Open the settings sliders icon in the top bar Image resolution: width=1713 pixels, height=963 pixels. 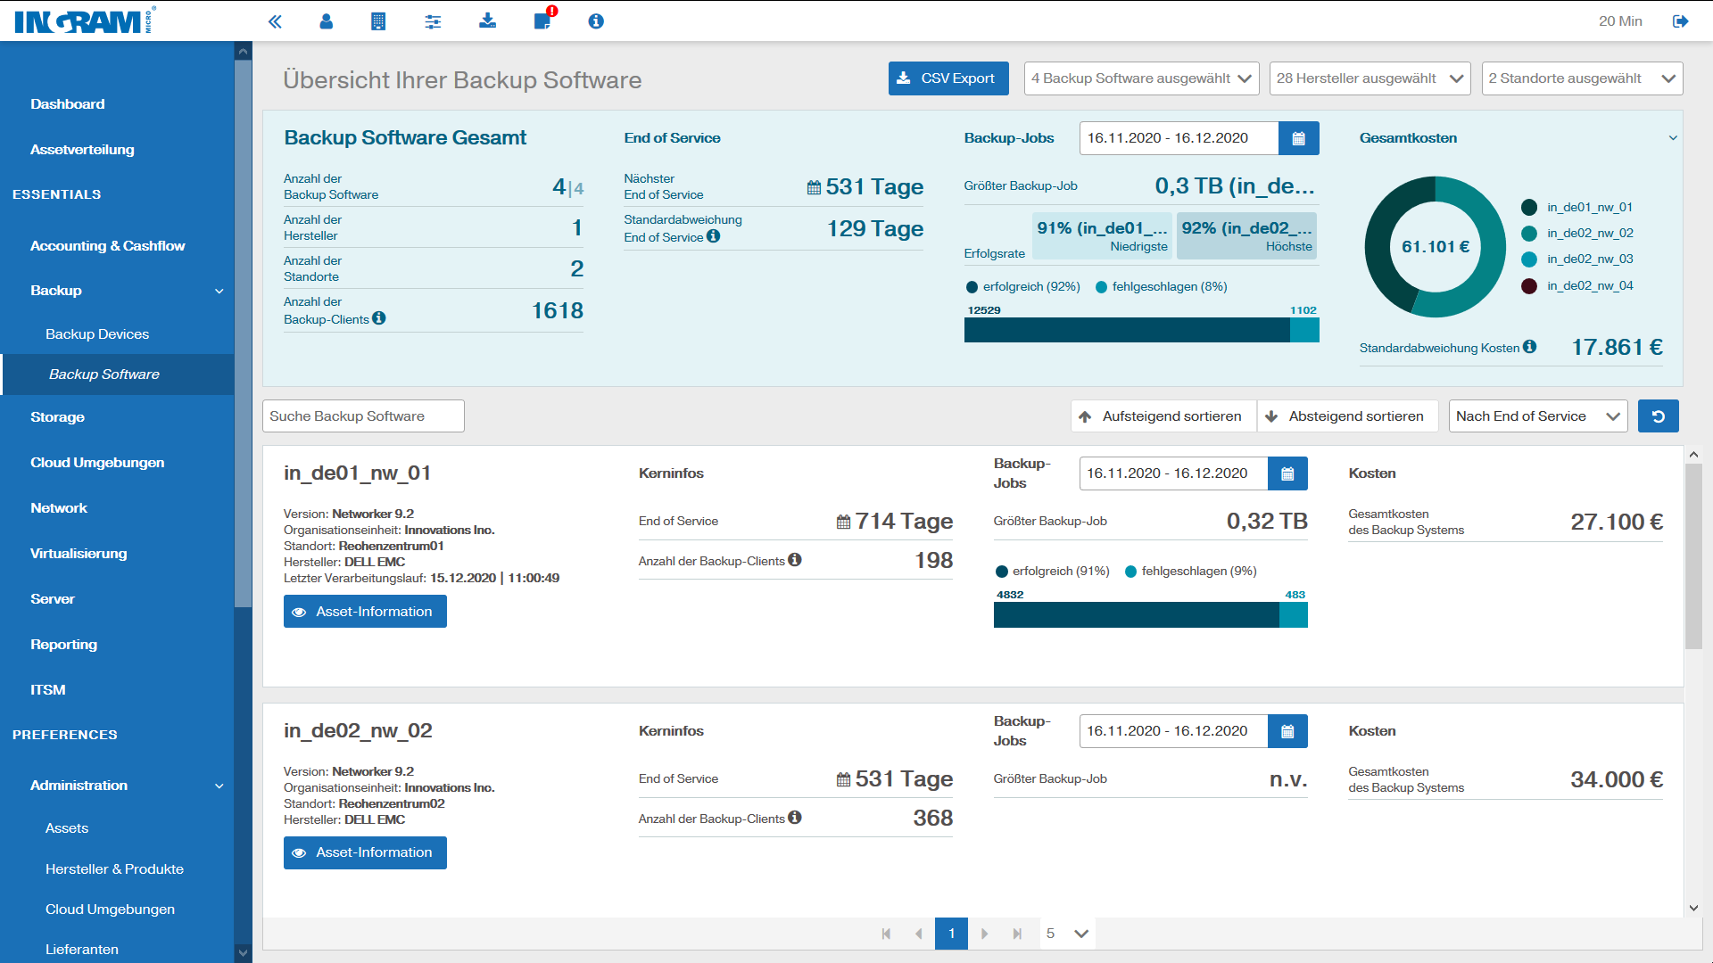pyautogui.click(x=433, y=21)
